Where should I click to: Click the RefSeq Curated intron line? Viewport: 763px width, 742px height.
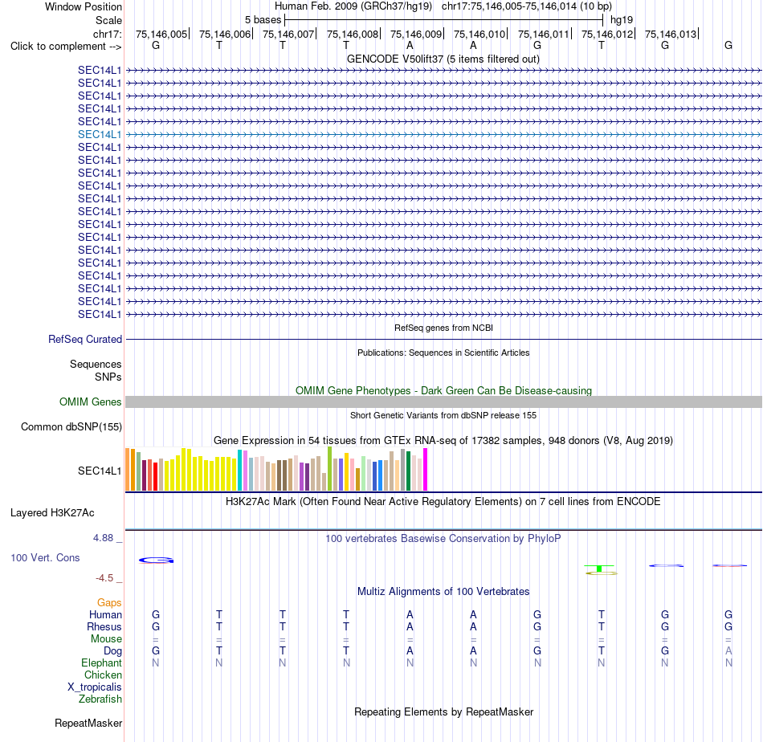coord(443,339)
